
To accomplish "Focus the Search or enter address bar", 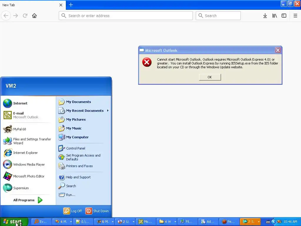I will pyautogui.click(x=126, y=16).
